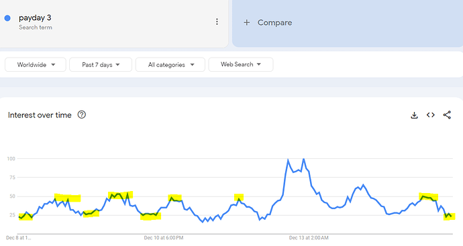Open the payday 3 three-dot options menu
This screenshot has height=246, width=463.
tap(217, 21)
